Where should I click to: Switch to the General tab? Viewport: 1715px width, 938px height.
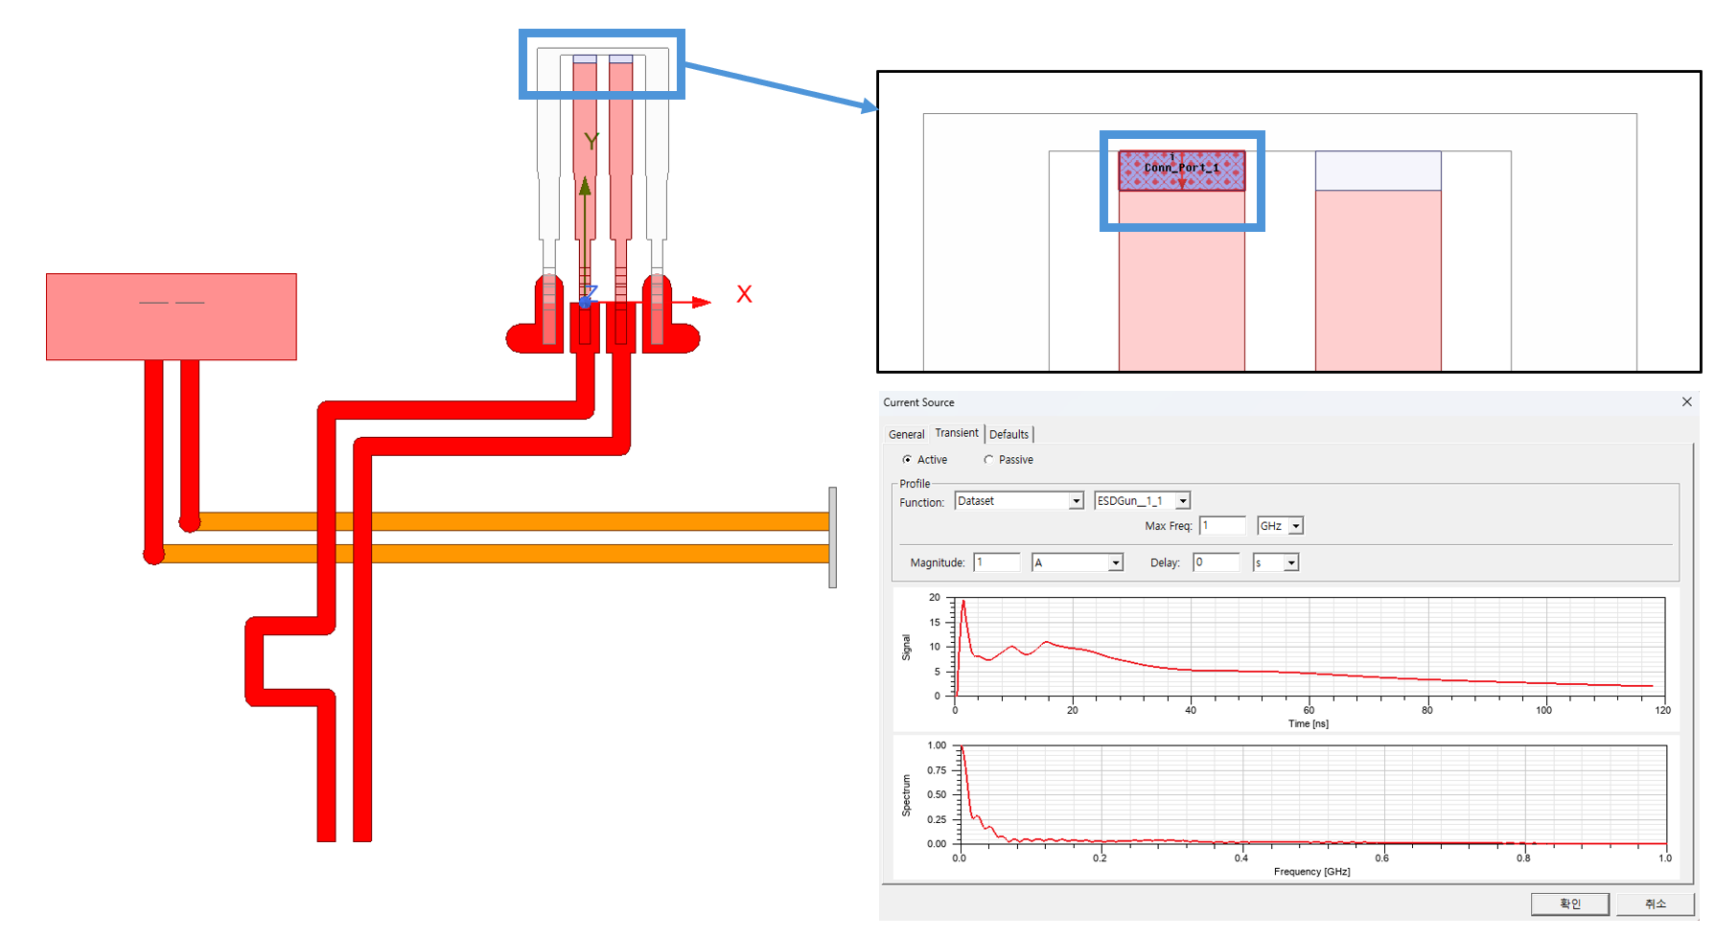tap(906, 435)
